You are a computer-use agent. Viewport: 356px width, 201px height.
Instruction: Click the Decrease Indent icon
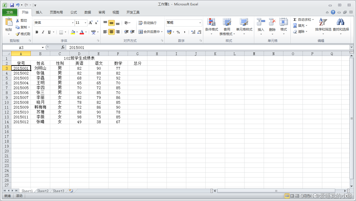[x=126, y=32]
